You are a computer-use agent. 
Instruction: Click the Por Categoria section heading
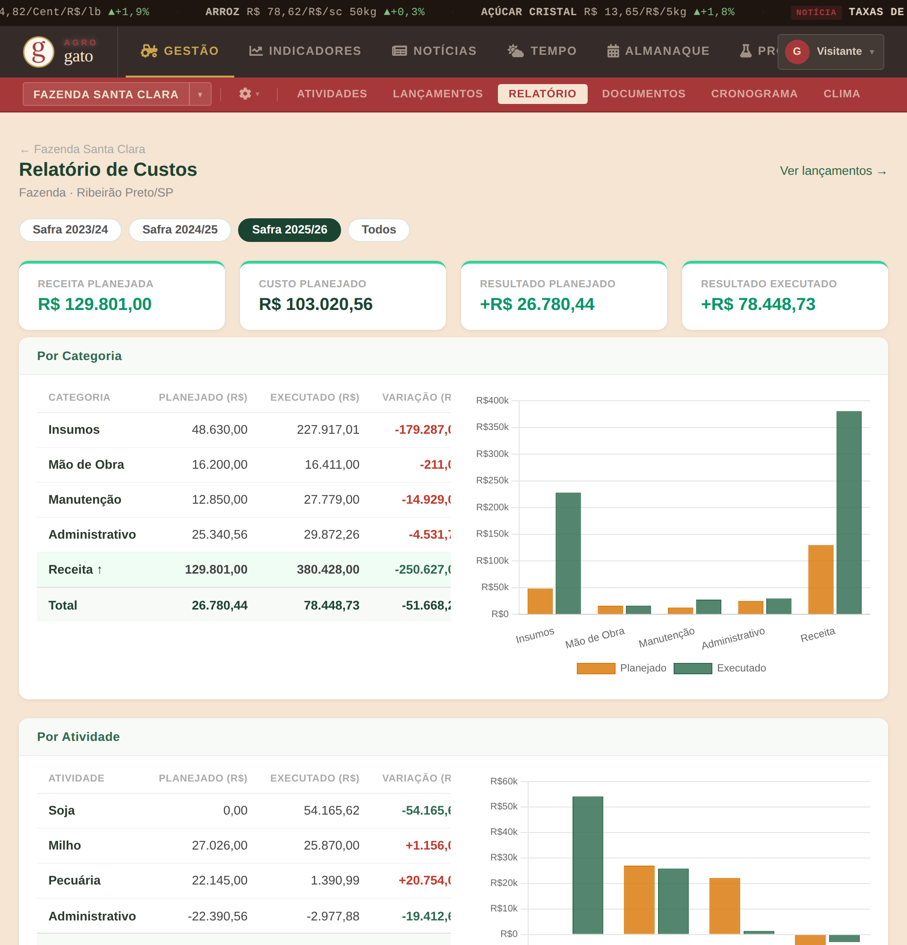pos(79,356)
